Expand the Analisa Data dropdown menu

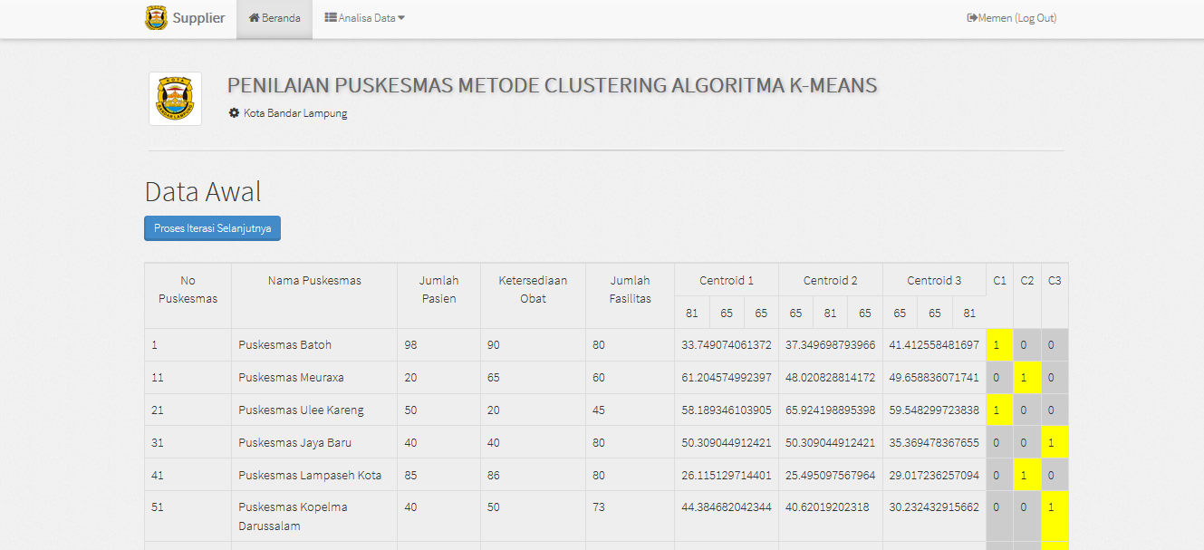point(365,18)
